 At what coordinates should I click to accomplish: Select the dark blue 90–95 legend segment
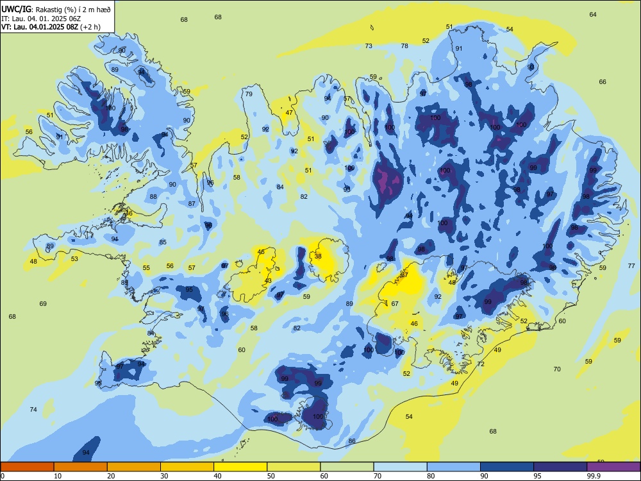point(507,467)
